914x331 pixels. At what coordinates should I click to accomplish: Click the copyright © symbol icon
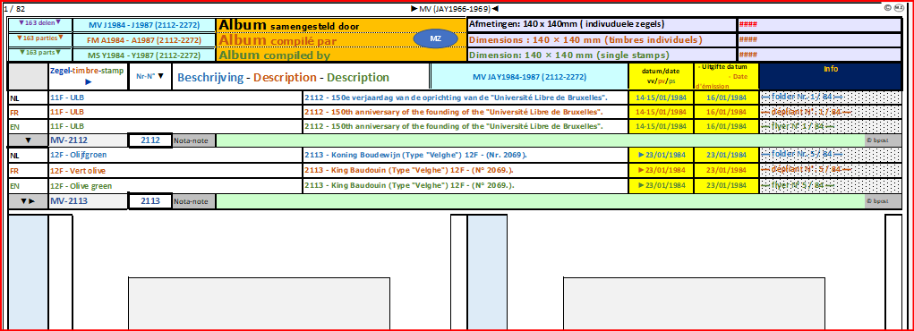tap(887, 8)
